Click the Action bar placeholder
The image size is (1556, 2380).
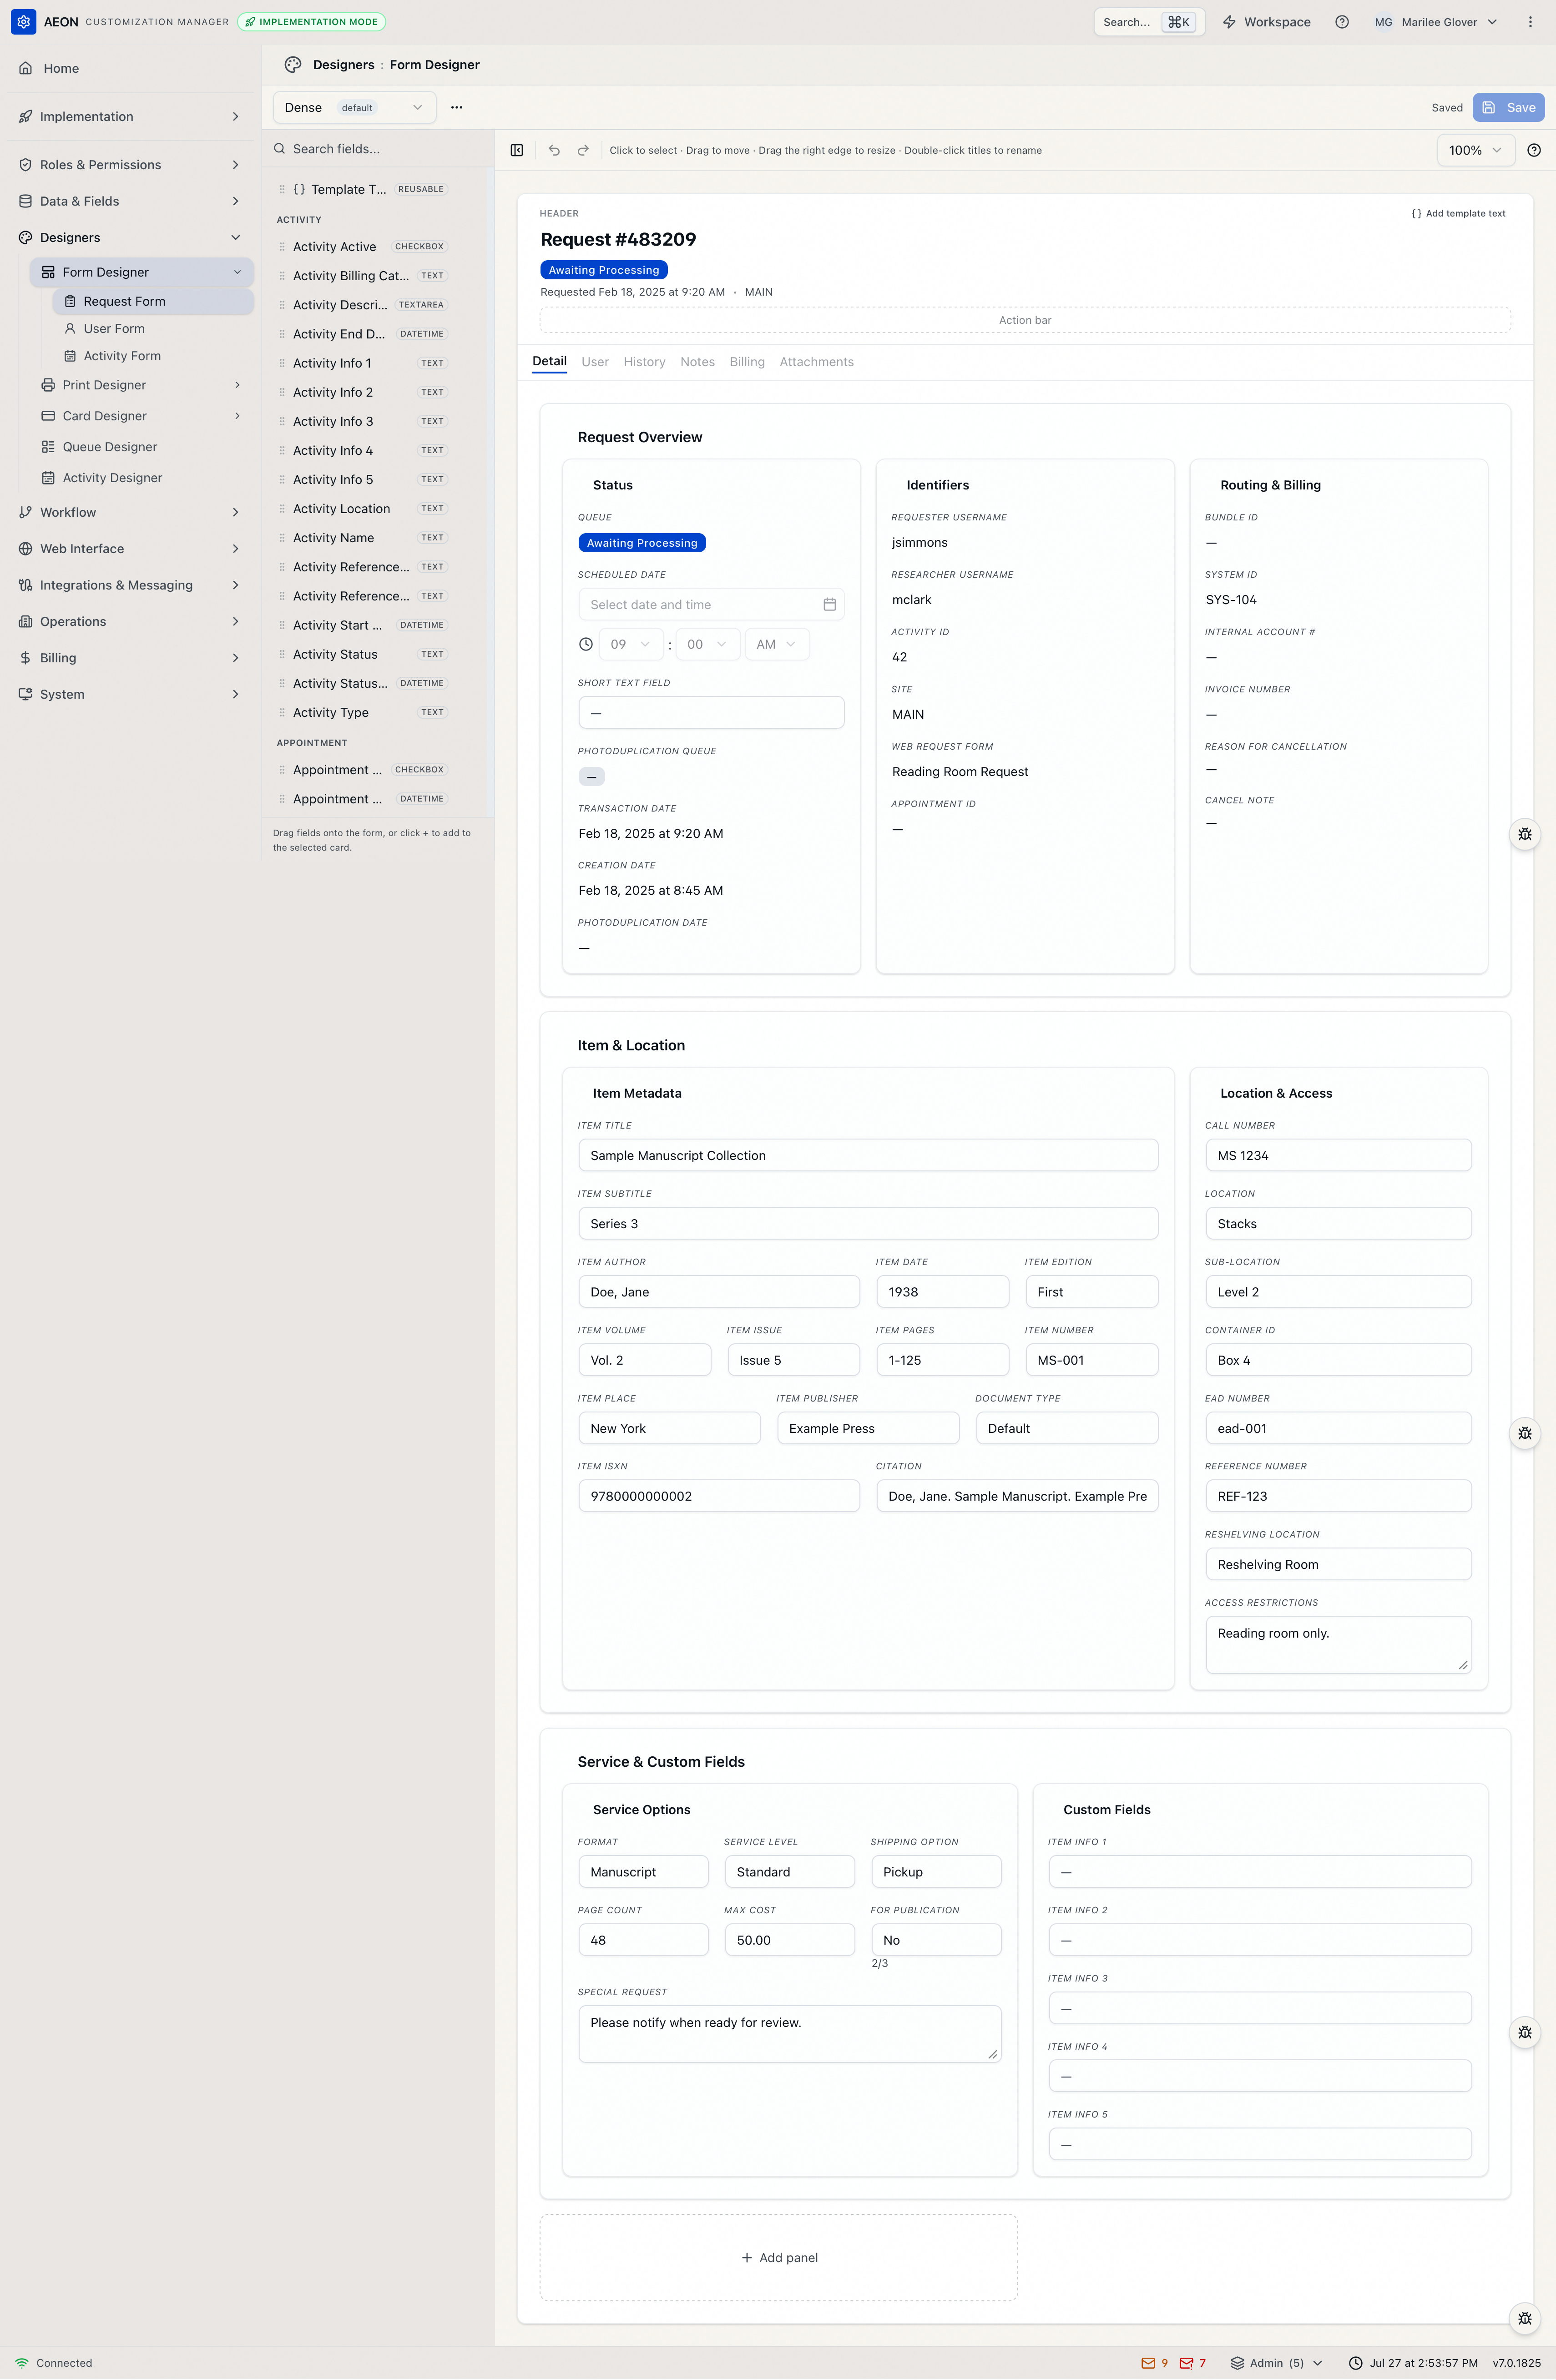click(x=1024, y=320)
